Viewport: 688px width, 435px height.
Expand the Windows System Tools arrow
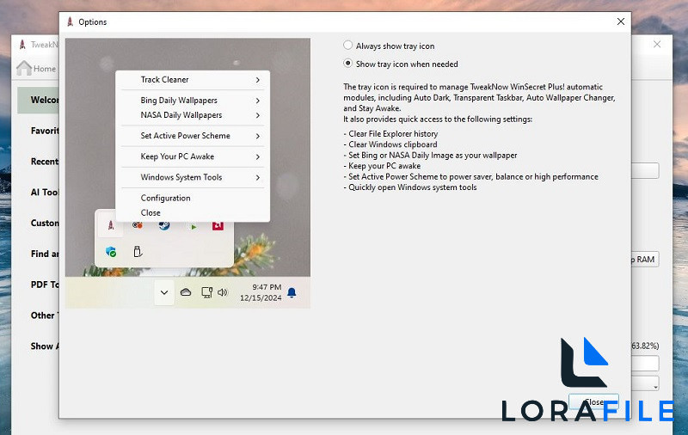[258, 178]
